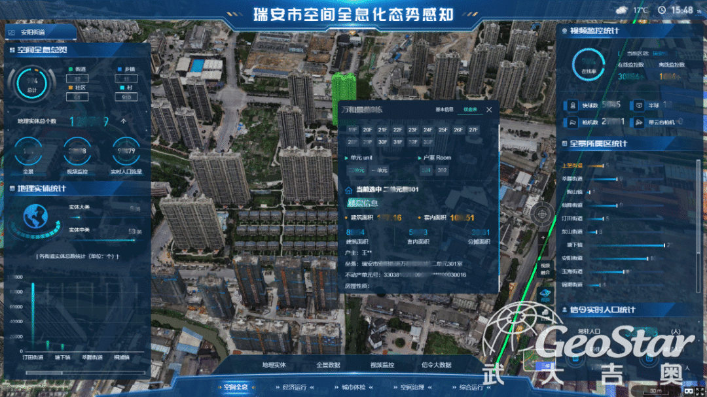The image size is (707, 397).
Task: Click the weather cloud icon in header
Action: click(621, 10)
